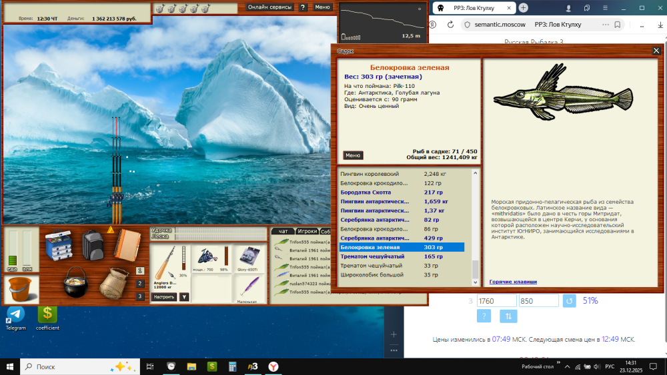This screenshot has width=667, height=375.
Task: Open the Онлайн сервисы menu
Action: coord(269,7)
